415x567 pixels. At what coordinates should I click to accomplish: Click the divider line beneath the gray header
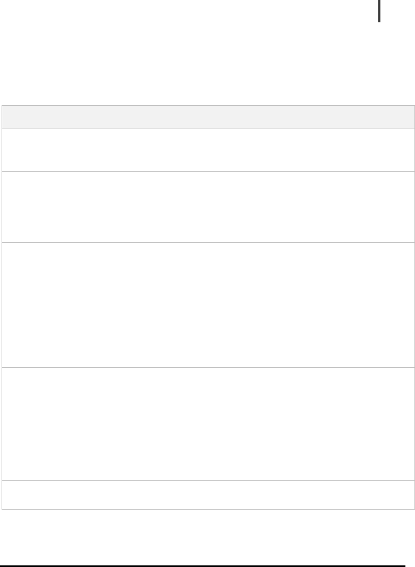207,129
